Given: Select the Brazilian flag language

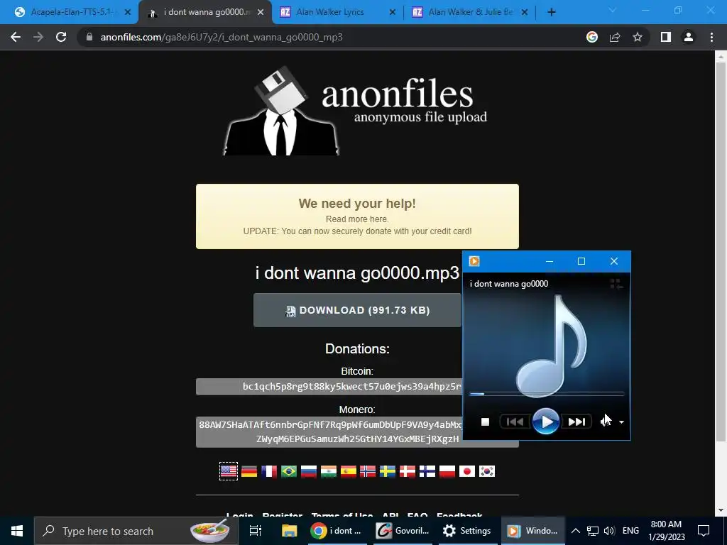Looking at the screenshot, I should (x=289, y=471).
